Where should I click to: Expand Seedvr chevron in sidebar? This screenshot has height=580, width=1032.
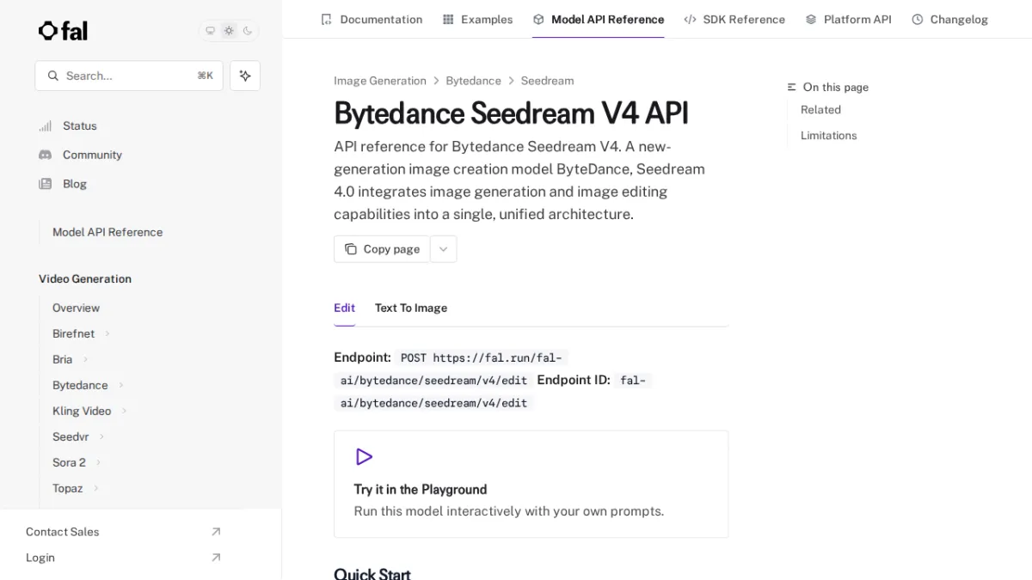pos(102,437)
